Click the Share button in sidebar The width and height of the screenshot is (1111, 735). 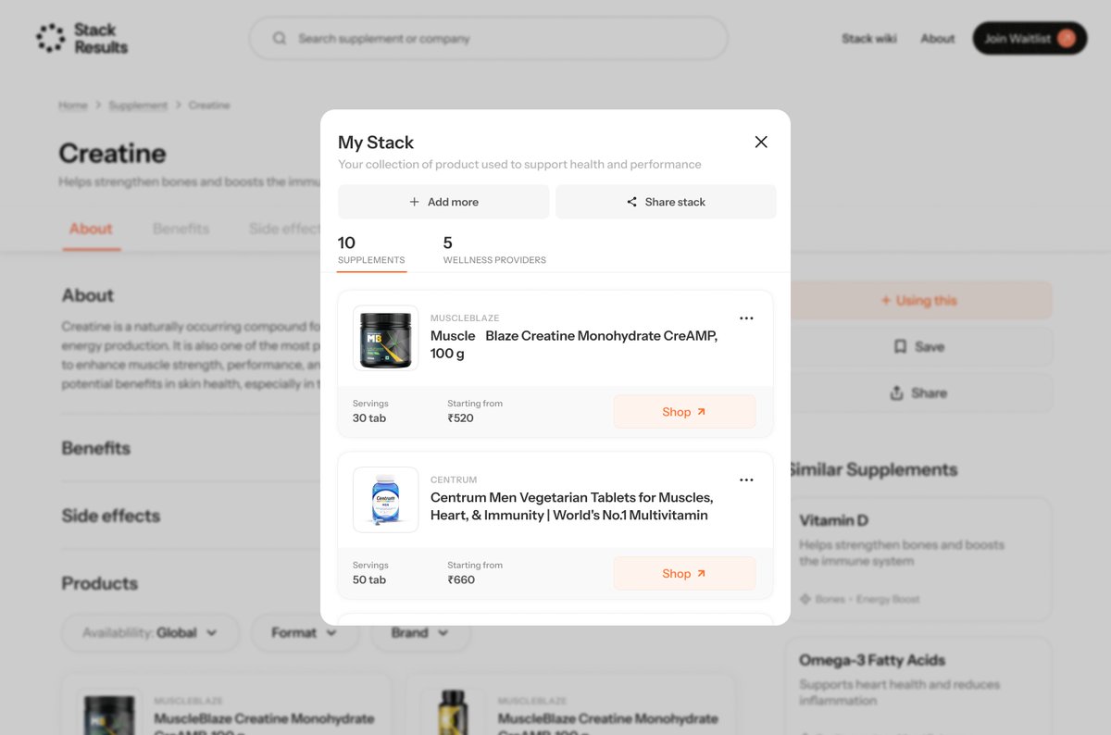(919, 392)
